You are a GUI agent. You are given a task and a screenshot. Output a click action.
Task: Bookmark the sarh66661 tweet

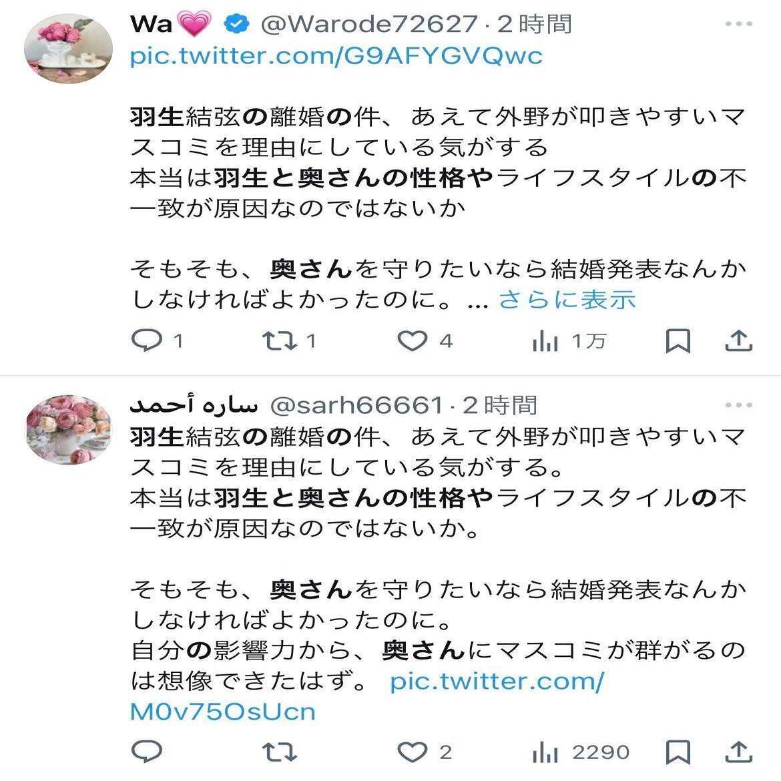tap(678, 752)
